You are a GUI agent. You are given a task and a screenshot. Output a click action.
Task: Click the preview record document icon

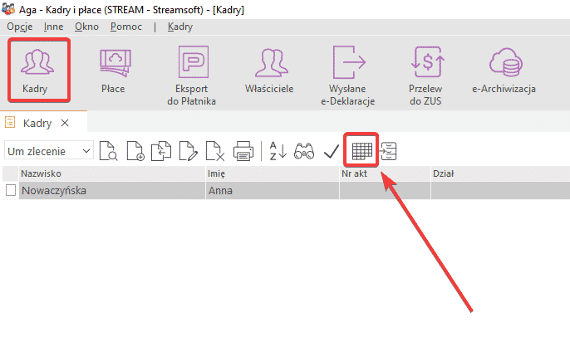pyautogui.click(x=109, y=151)
